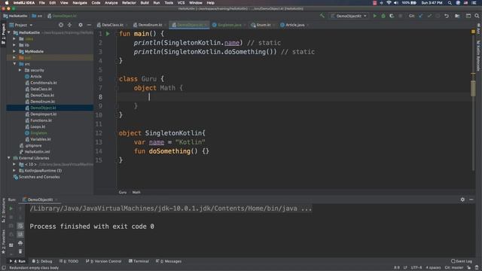Rerun the program in the Run panel
The image size is (482, 271).
(11, 209)
